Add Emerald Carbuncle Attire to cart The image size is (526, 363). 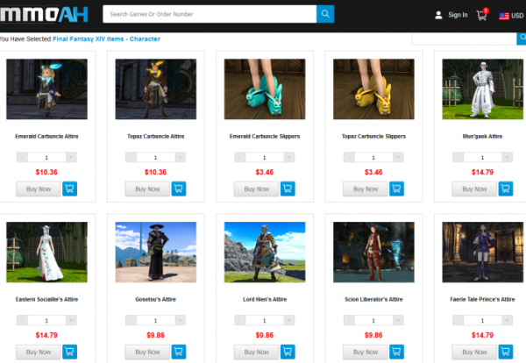coord(70,189)
